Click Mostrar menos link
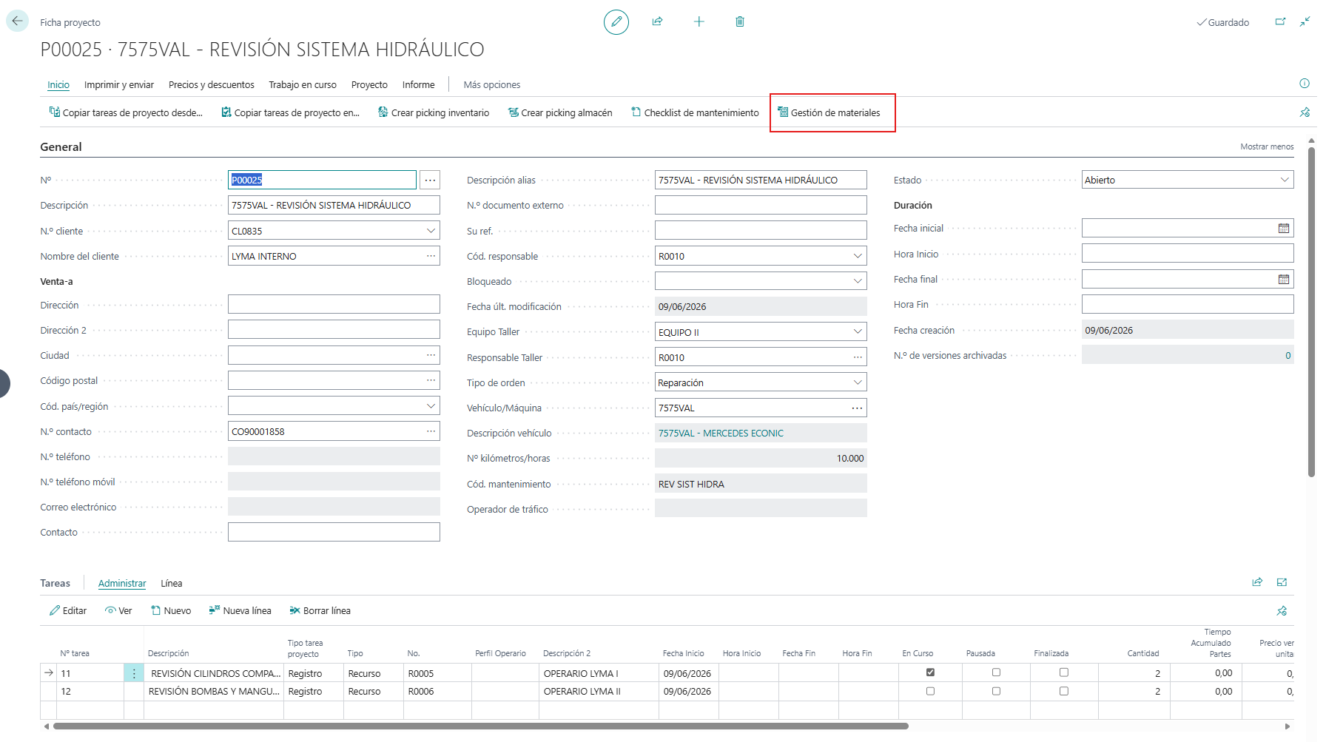Viewport: 1326px width, 742px height. click(1267, 146)
